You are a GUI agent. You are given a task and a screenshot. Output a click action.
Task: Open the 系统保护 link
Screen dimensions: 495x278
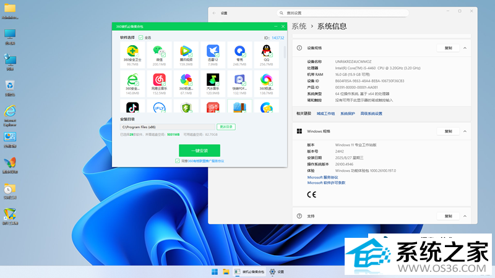coord(348,114)
